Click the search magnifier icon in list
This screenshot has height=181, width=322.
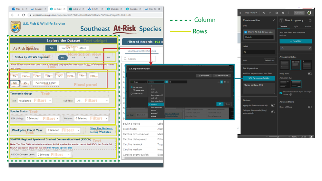point(125,59)
